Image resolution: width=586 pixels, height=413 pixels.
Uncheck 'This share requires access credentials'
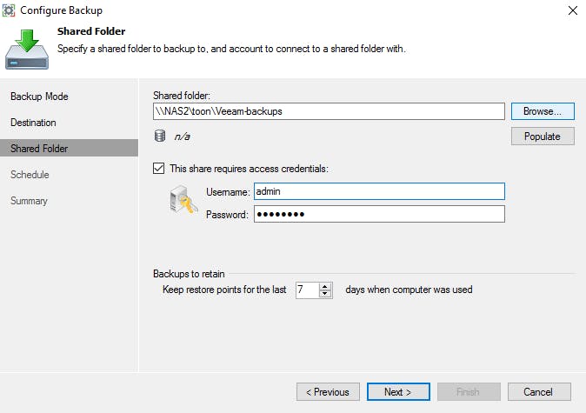[x=158, y=169]
